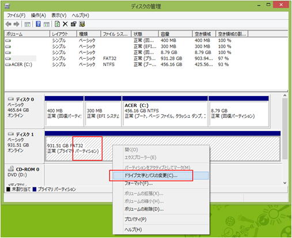The width and height of the screenshot is (292, 238).
Task: Click scroll up arrow of disk pane
Action: 285,95
